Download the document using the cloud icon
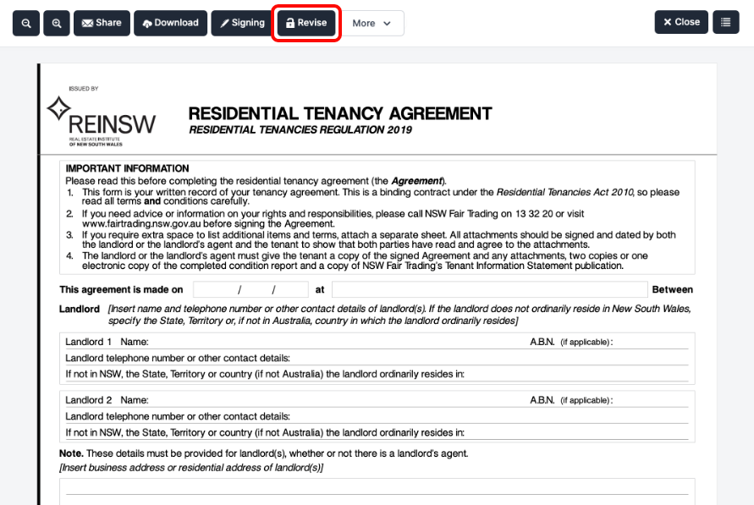This screenshot has height=505, width=754. [x=146, y=23]
